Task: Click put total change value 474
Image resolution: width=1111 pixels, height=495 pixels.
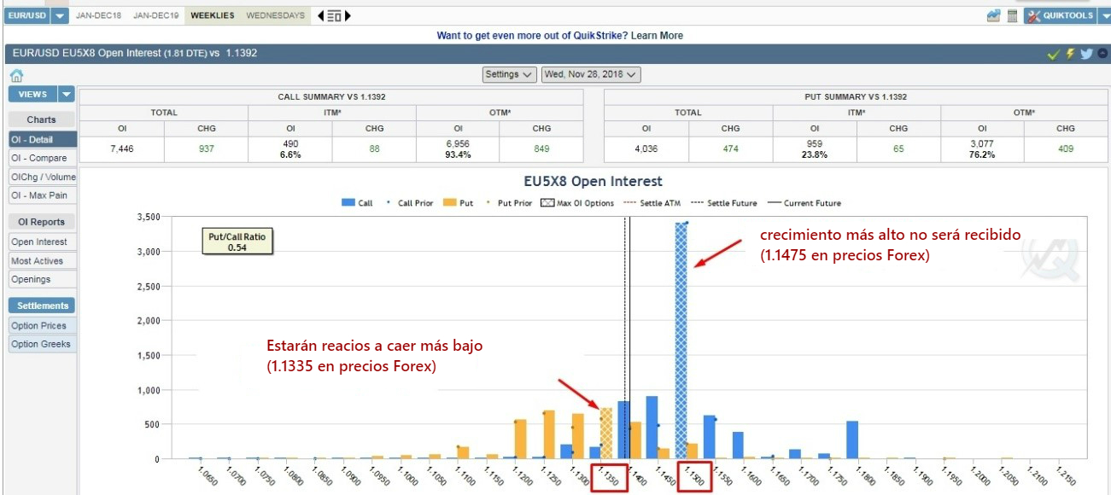Action: tap(730, 149)
